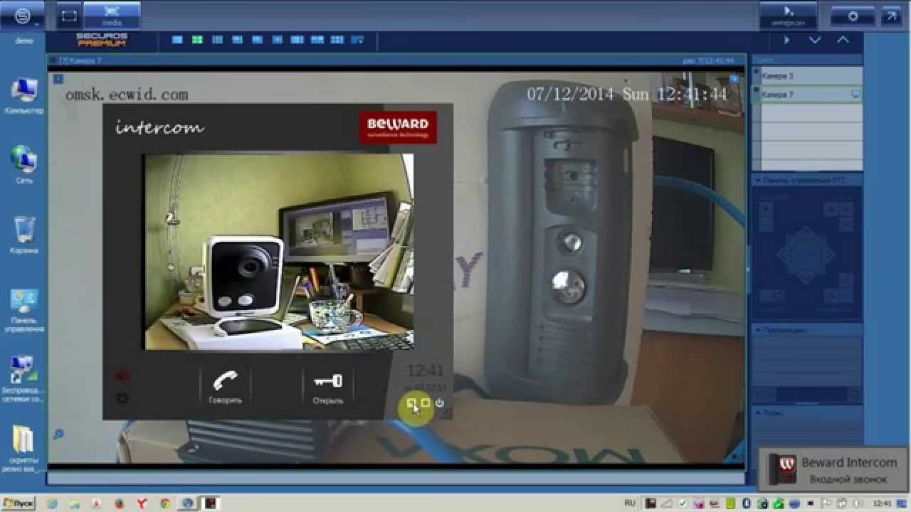The width and height of the screenshot is (911, 512).
Task: Click the Beward Intercom Входной звонок notification
Action: [834, 470]
